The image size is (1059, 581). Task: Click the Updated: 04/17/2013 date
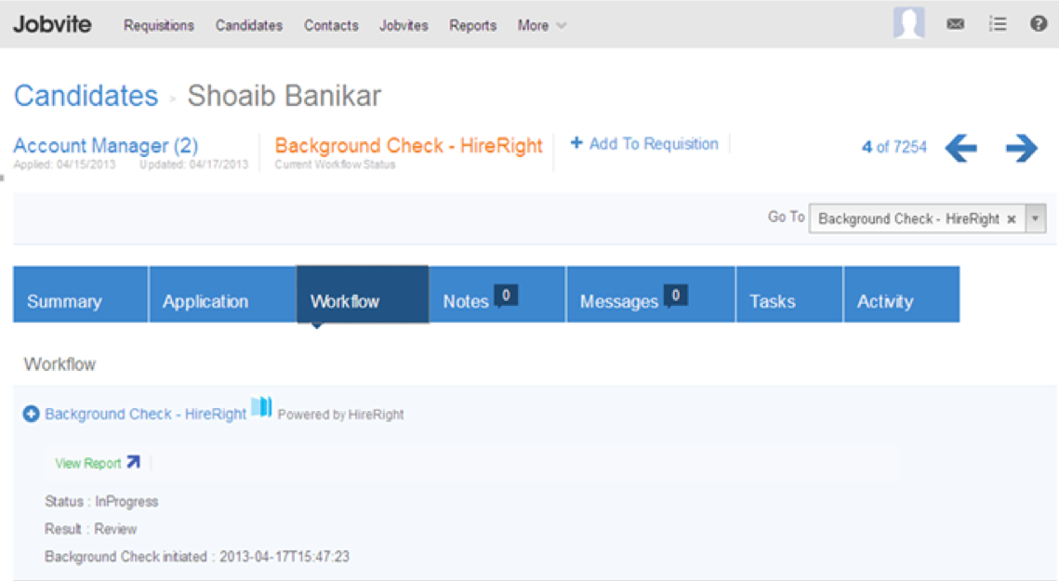point(193,165)
